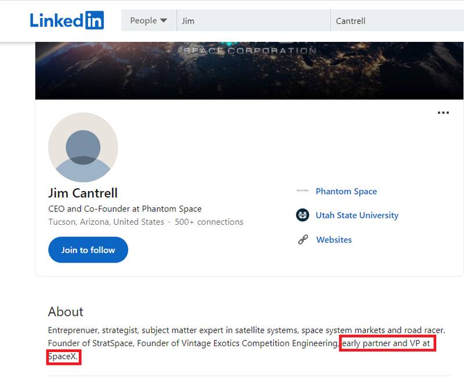Click the chain link icon beside Websites
This screenshot has width=464, height=388.
pyautogui.click(x=303, y=240)
